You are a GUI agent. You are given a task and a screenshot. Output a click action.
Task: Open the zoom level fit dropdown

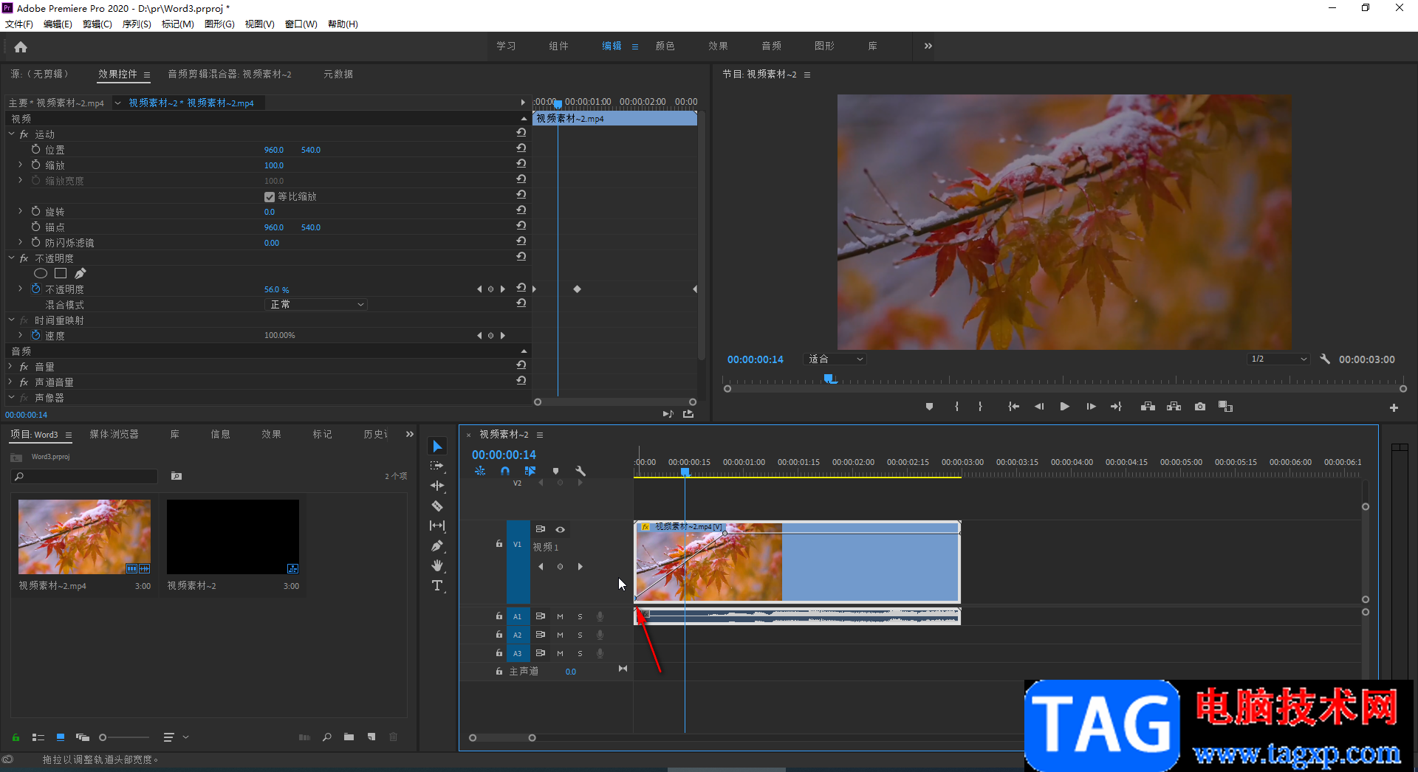(835, 359)
